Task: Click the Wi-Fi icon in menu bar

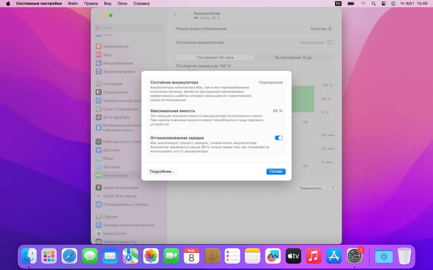Action: coord(363,3)
